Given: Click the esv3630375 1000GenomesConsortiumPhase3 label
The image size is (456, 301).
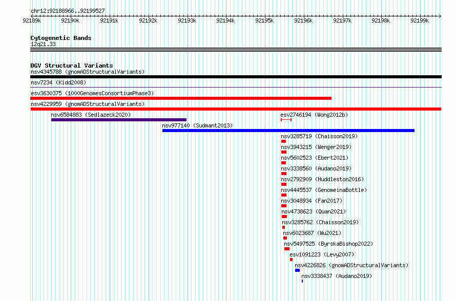Looking at the screenshot, I should [92, 93].
